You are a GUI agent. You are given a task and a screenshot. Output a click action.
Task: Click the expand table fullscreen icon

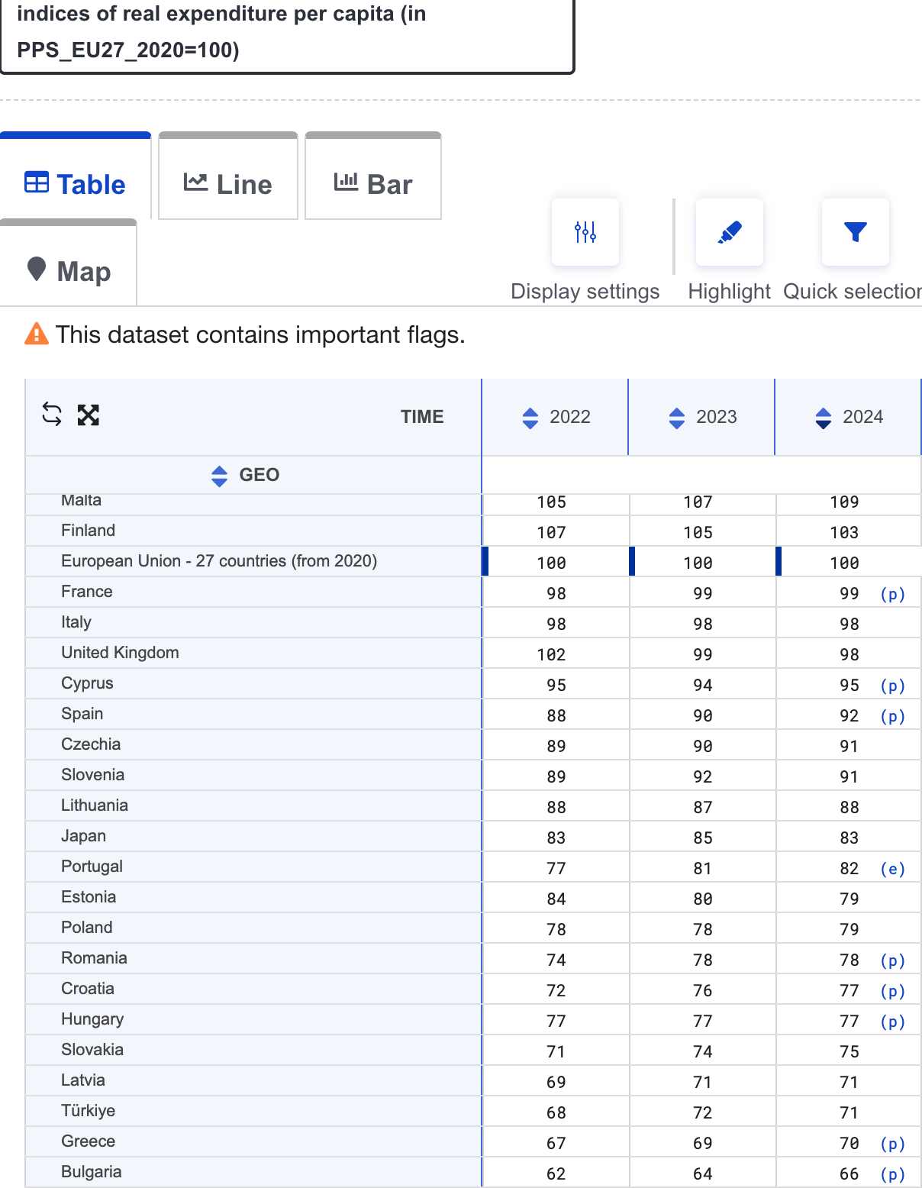(89, 415)
